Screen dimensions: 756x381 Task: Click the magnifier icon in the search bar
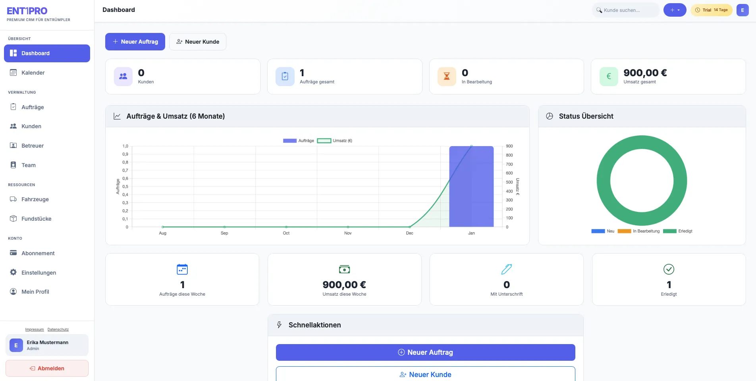coord(598,10)
